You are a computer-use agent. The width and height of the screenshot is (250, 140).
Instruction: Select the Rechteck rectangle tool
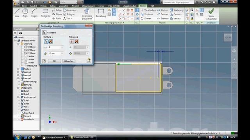point(45,13)
